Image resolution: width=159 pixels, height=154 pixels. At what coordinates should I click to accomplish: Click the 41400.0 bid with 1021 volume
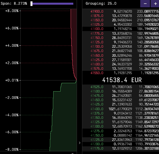[x=121, y=109]
